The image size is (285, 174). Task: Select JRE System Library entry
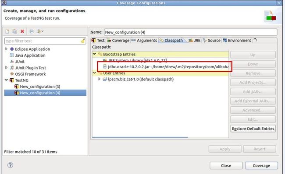point(138,60)
